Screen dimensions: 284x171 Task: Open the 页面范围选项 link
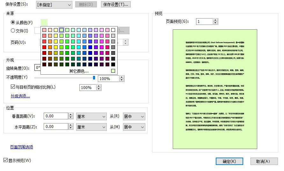pyautogui.click(x=21, y=147)
